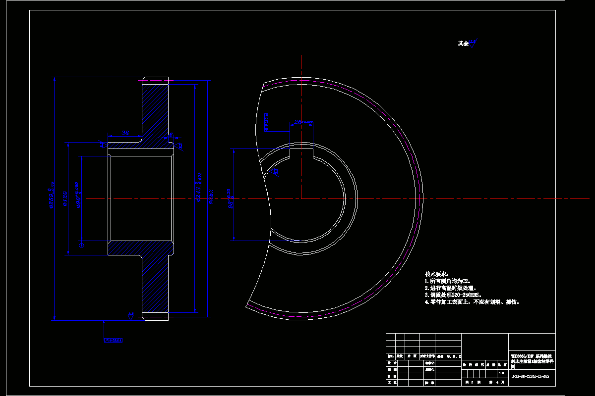Click the Ø90 bore dimension
The height and width of the screenshot is (396, 595).
tap(77, 194)
